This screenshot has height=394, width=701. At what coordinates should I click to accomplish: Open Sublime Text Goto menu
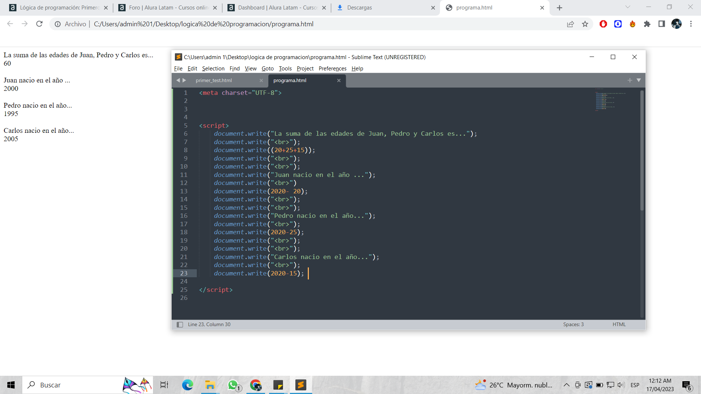pos(267,69)
